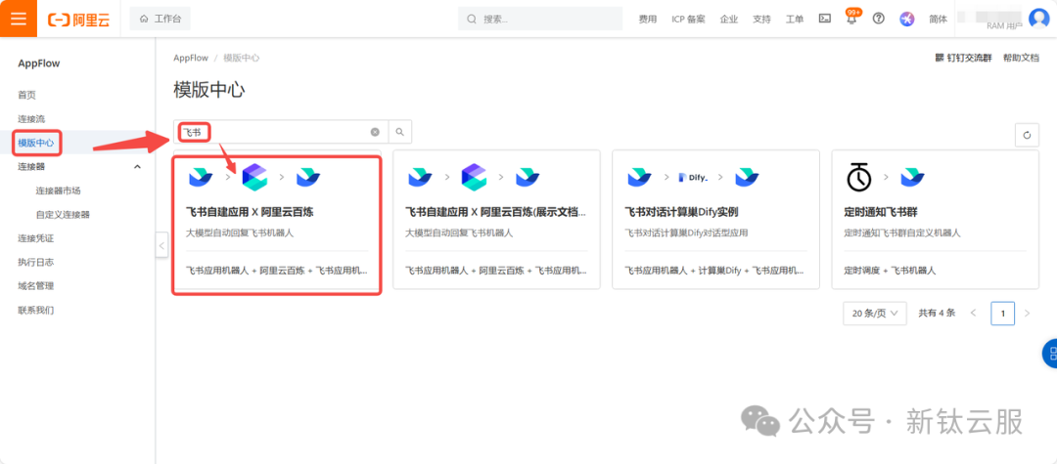Open the 工单 menu
The height and width of the screenshot is (464, 1057).
click(x=795, y=19)
